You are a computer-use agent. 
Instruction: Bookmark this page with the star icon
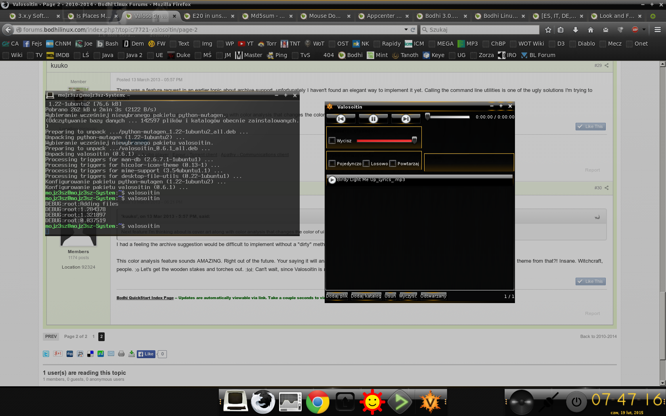pyautogui.click(x=548, y=30)
